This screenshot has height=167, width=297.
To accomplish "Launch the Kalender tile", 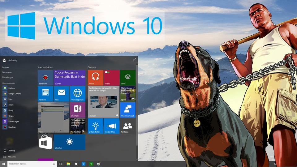I will tap(45, 94).
